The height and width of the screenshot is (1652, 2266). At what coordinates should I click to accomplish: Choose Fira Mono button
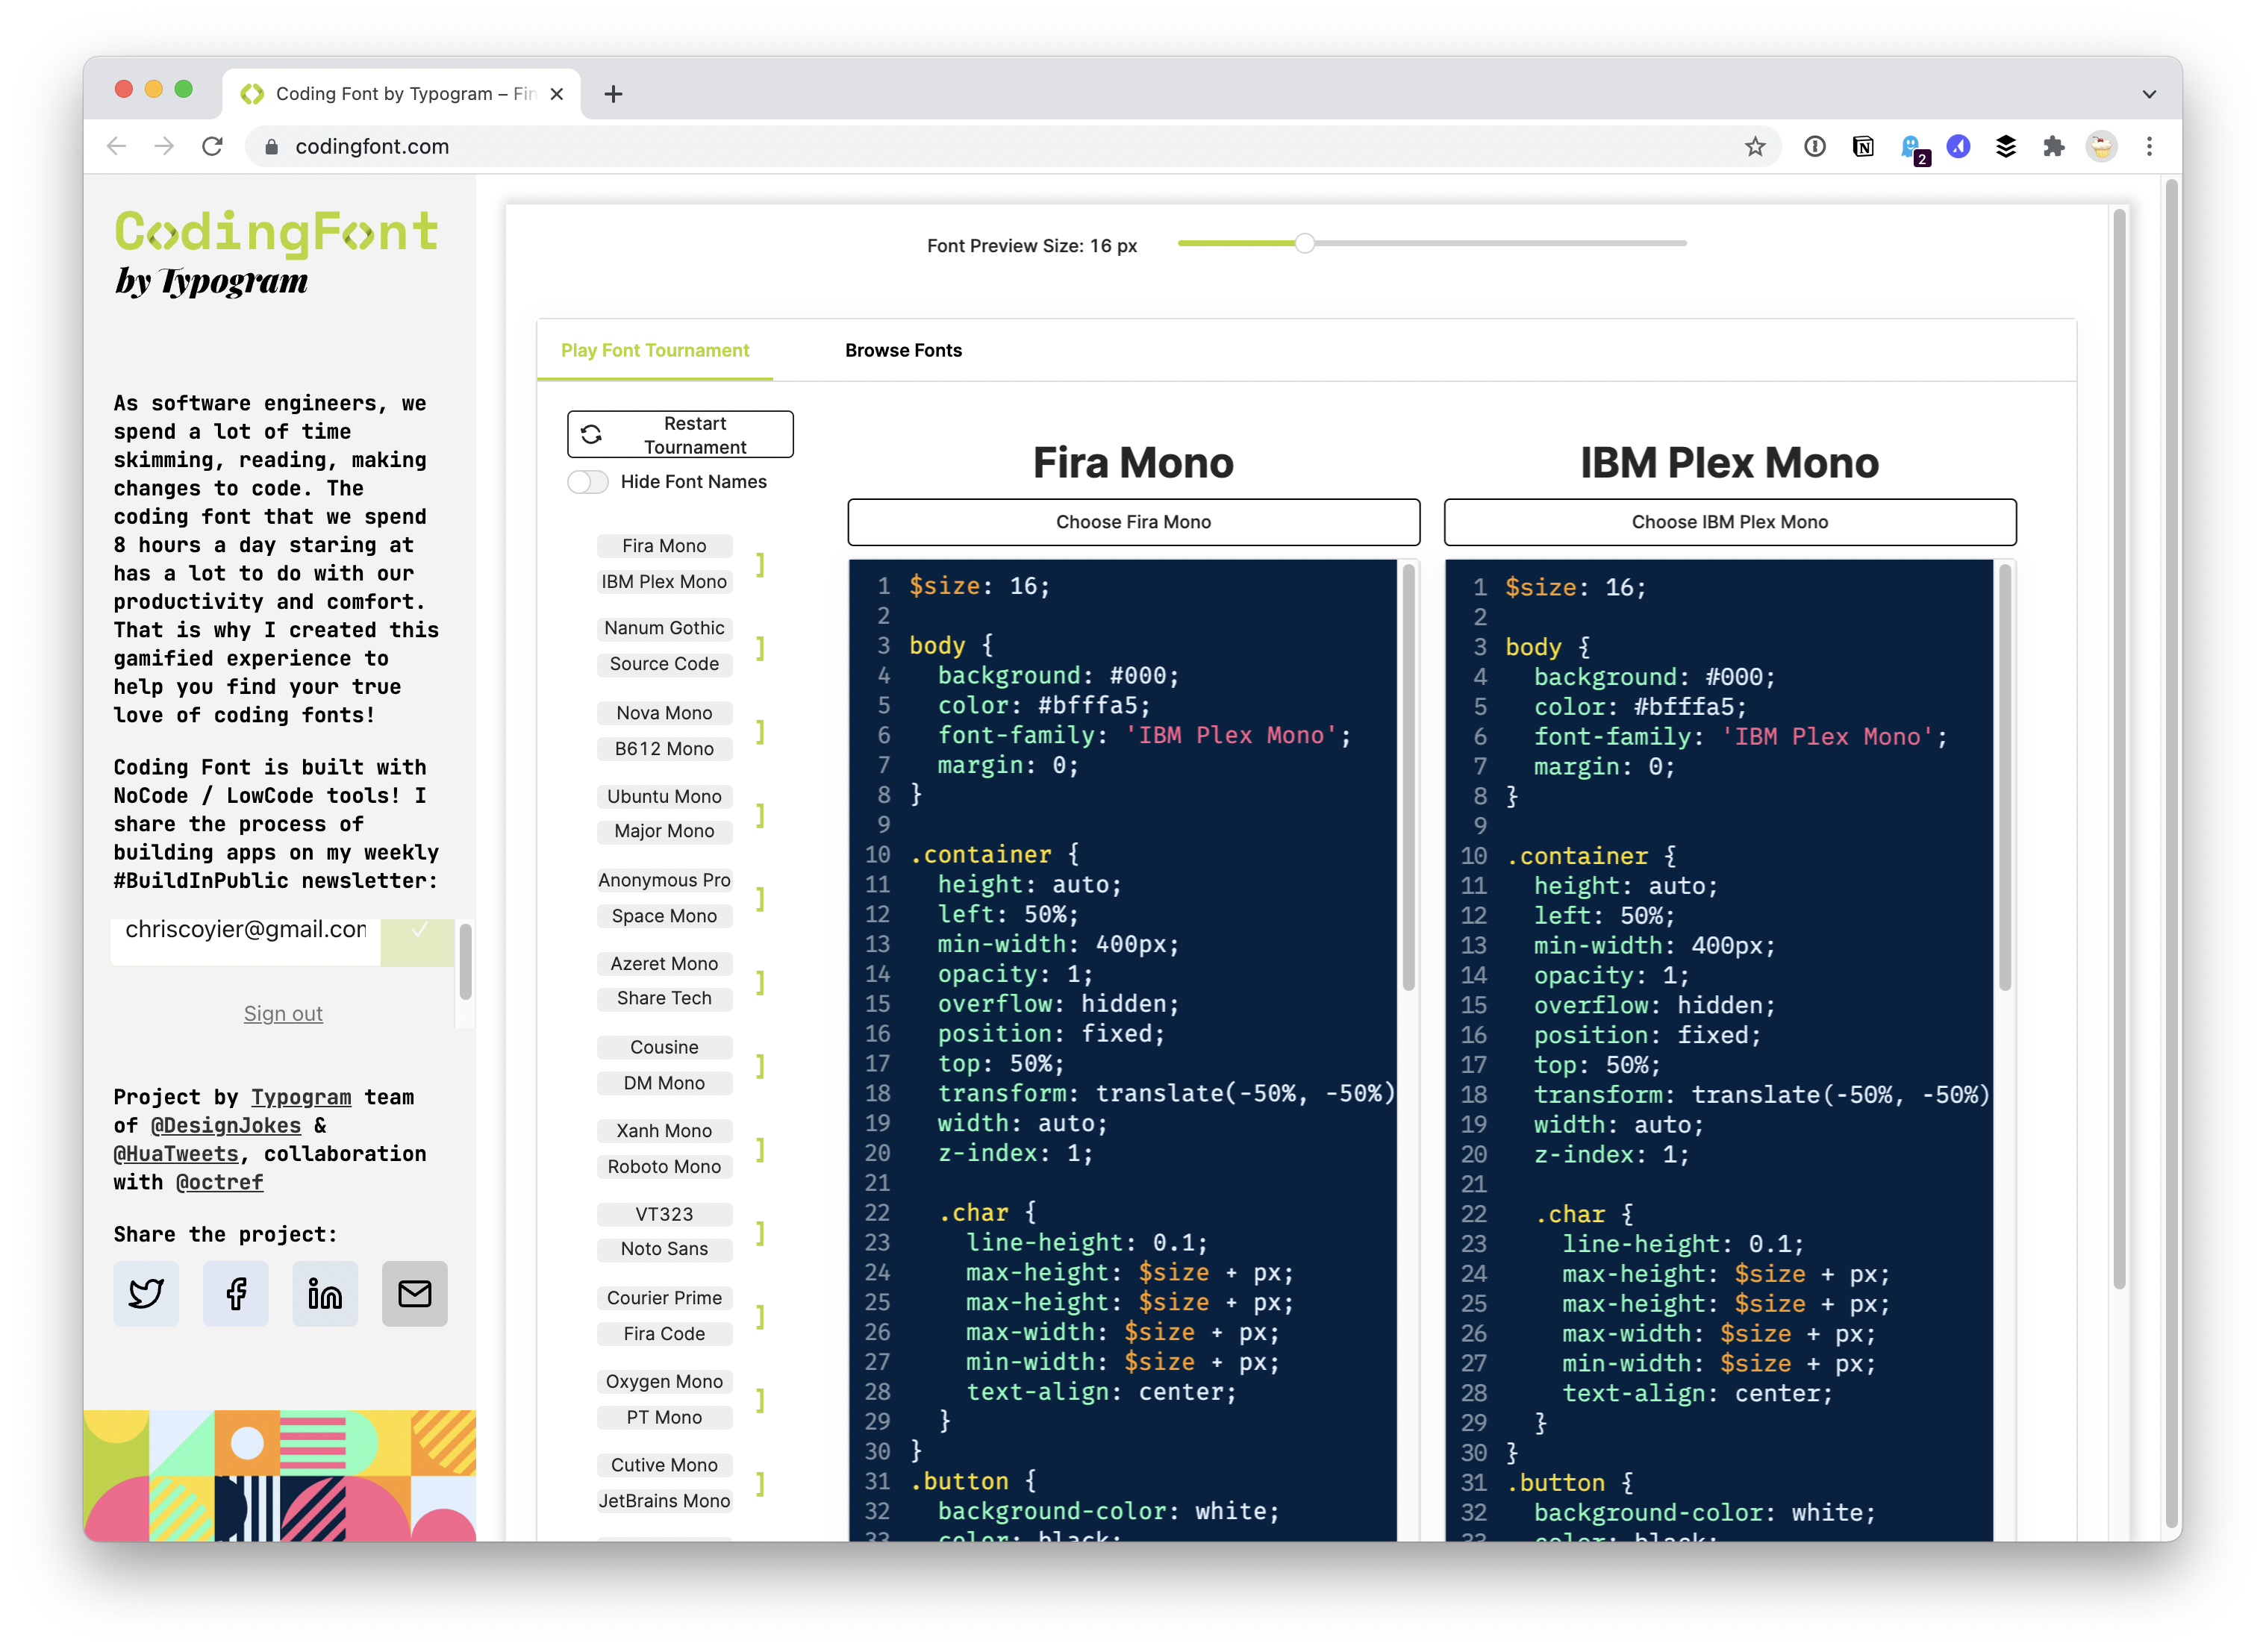tap(1133, 522)
